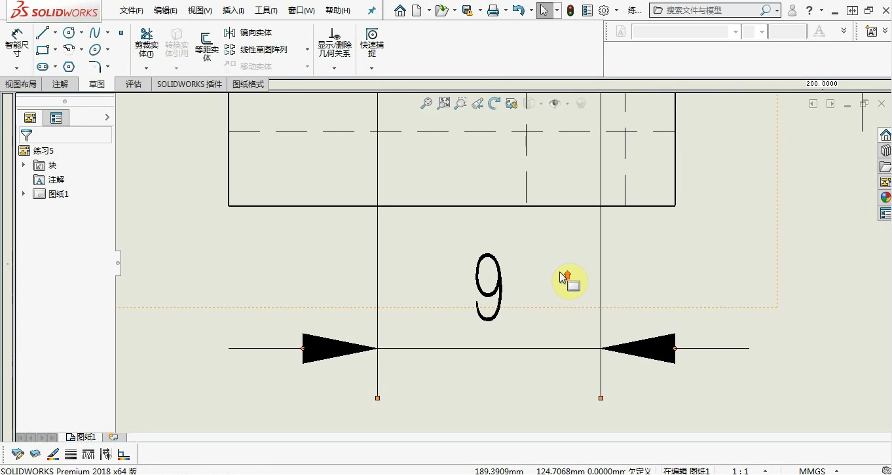This screenshot has width=892, height=475.
Task: Open the 编辑(E) menu
Action: pos(166,10)
